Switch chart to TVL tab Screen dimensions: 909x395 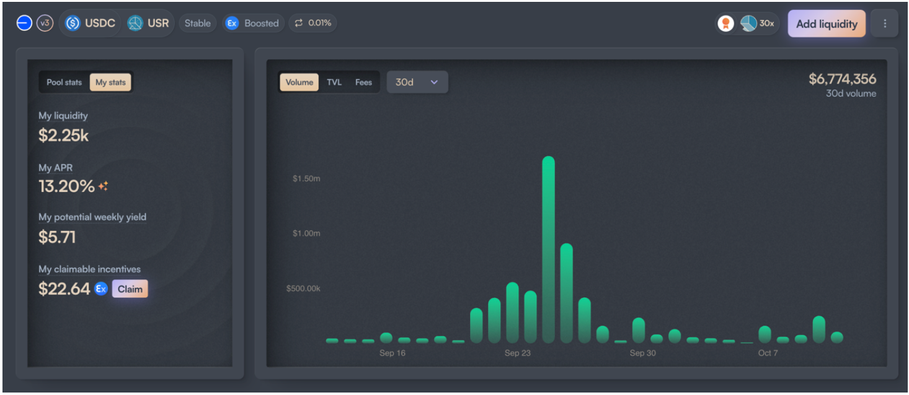(334, 82)
